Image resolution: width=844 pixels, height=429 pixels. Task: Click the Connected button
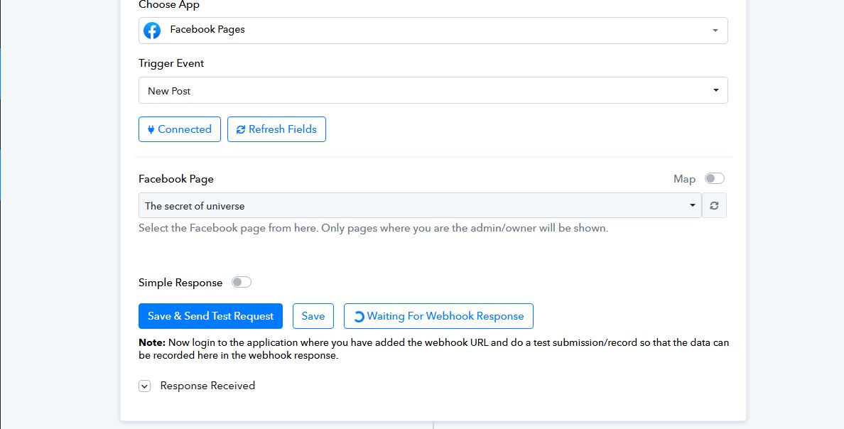[x=179, y=129]
